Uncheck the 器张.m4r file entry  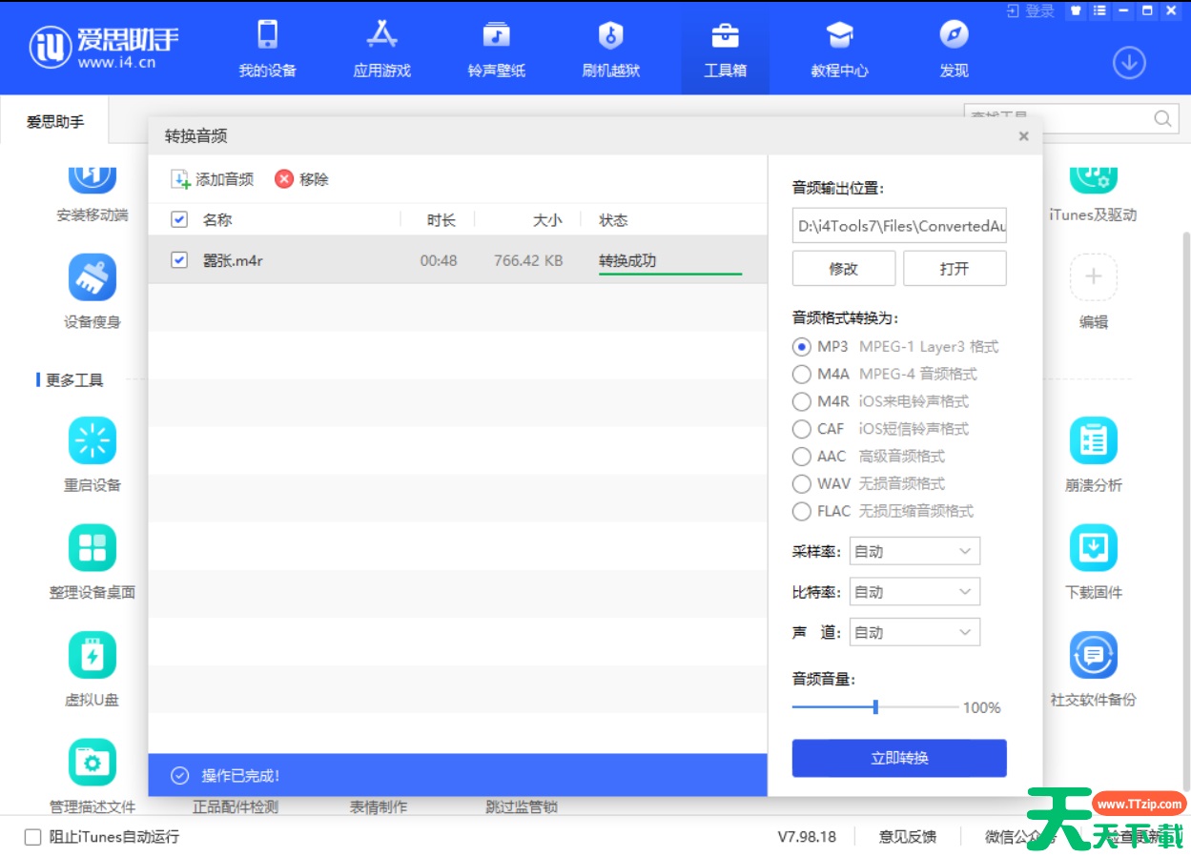tap(177, 259)
